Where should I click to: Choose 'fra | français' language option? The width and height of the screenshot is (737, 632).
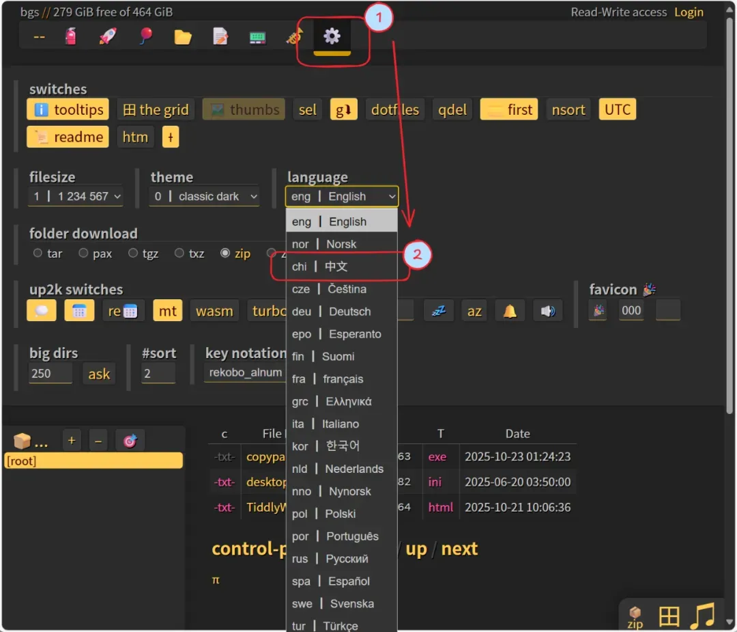pyautogui.click(x=342, y=379)
